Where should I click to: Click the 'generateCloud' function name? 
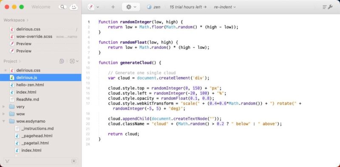pyautogui.click(x=136, y=63)
